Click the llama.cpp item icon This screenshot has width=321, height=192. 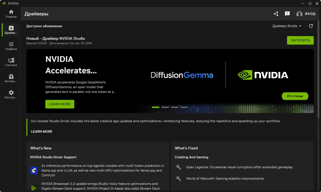click(x=34, y=170)
